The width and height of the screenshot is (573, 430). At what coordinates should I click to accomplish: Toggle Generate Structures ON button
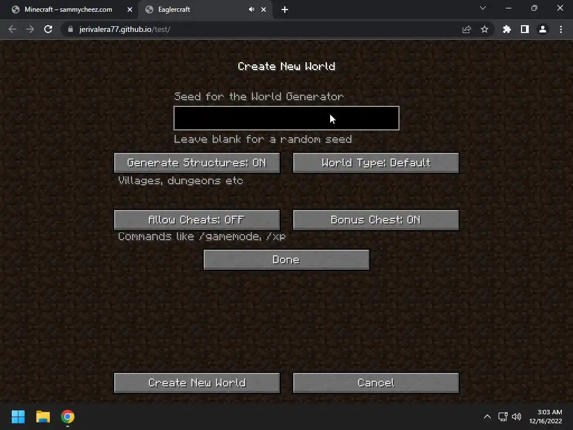tap(197, 163)
